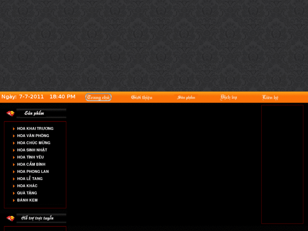Select the HOA CẮM BÌNH category
308x231 pixels.
click(x=31, y=164)
